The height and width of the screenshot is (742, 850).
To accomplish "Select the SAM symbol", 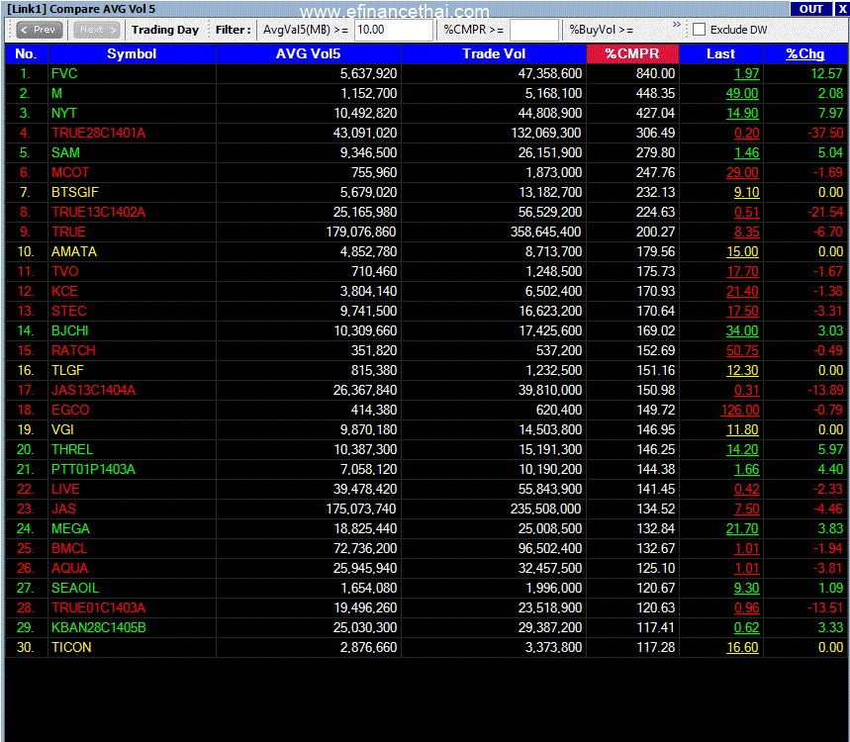I will 65,152.
